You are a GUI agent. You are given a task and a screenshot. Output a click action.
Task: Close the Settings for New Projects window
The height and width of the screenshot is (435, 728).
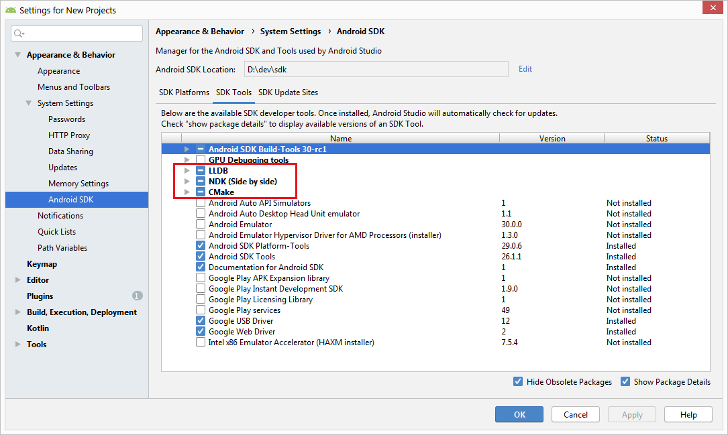click(x=713, y=7)
